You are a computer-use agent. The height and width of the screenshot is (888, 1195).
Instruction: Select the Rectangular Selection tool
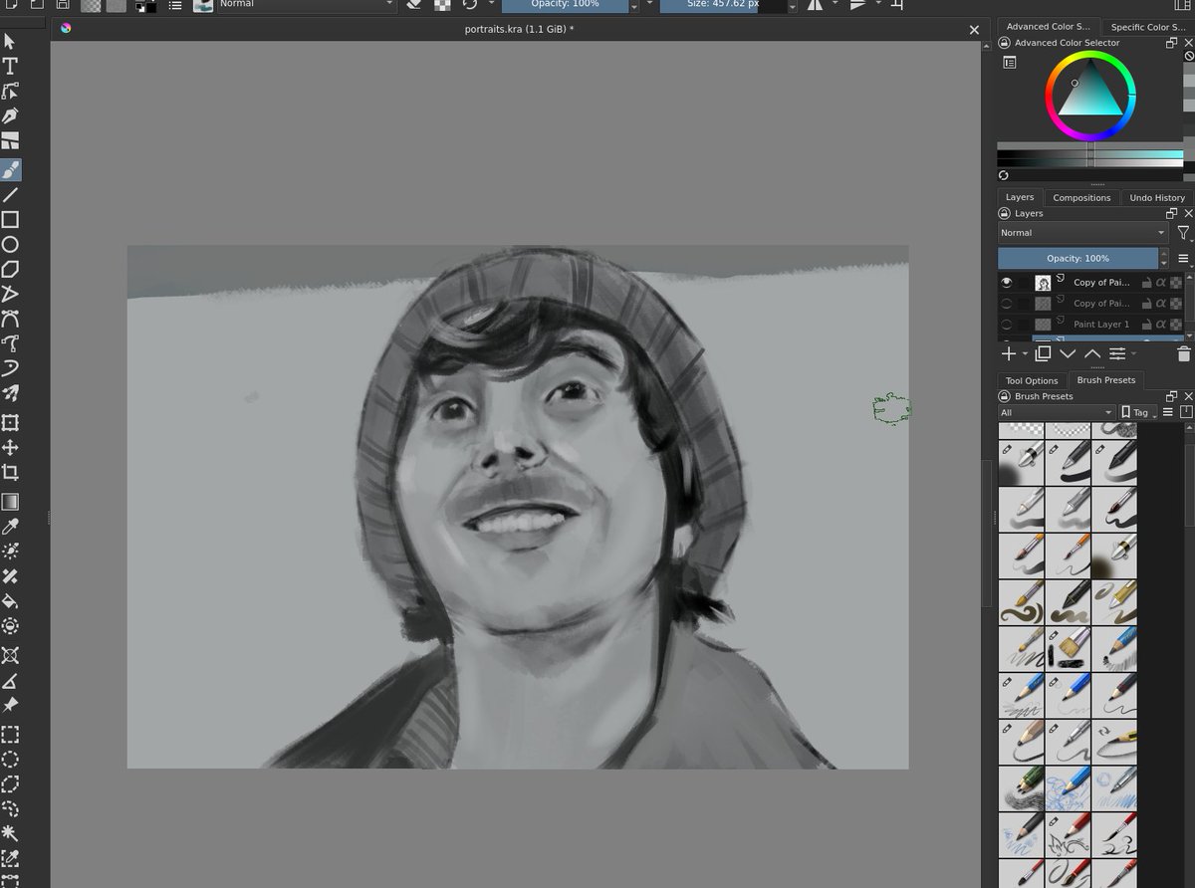(x=10, y=735)
